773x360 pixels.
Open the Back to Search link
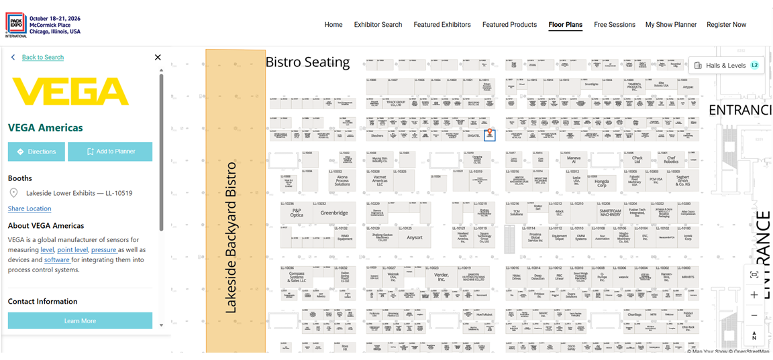click(x=43, y=57)
